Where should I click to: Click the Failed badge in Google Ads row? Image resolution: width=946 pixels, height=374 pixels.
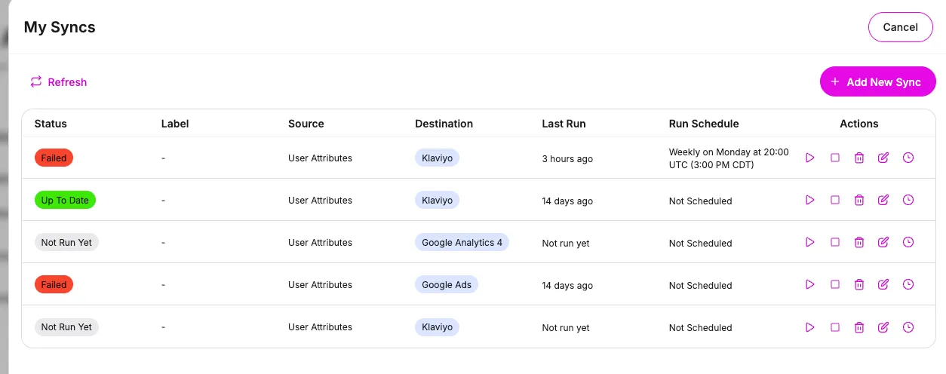[54, 284]
